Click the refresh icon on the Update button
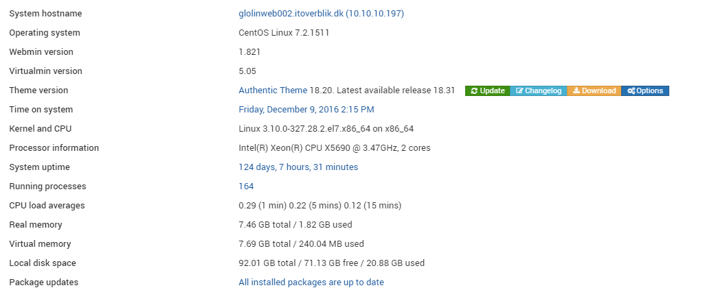The height and width of the screenshot is (301, 705). (x=474, y=91)
